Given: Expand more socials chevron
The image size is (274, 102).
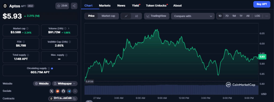Looking at the screenshot, I should 75,91.
